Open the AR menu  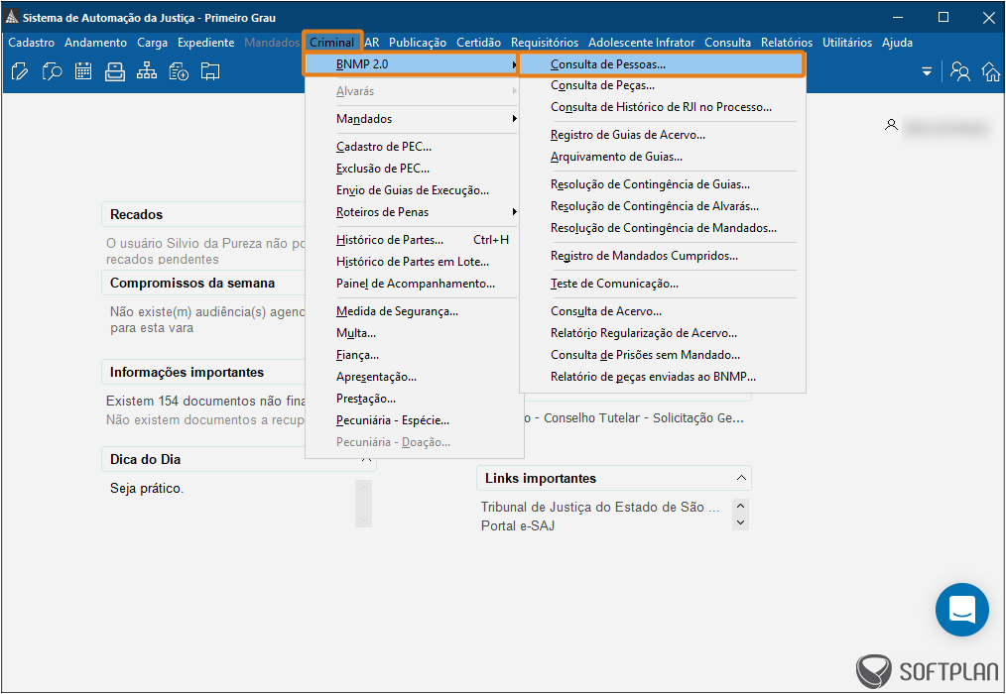[372, 43]
